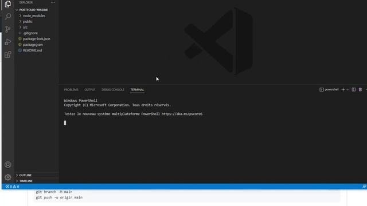Open the Extensions view

(7, 54)
